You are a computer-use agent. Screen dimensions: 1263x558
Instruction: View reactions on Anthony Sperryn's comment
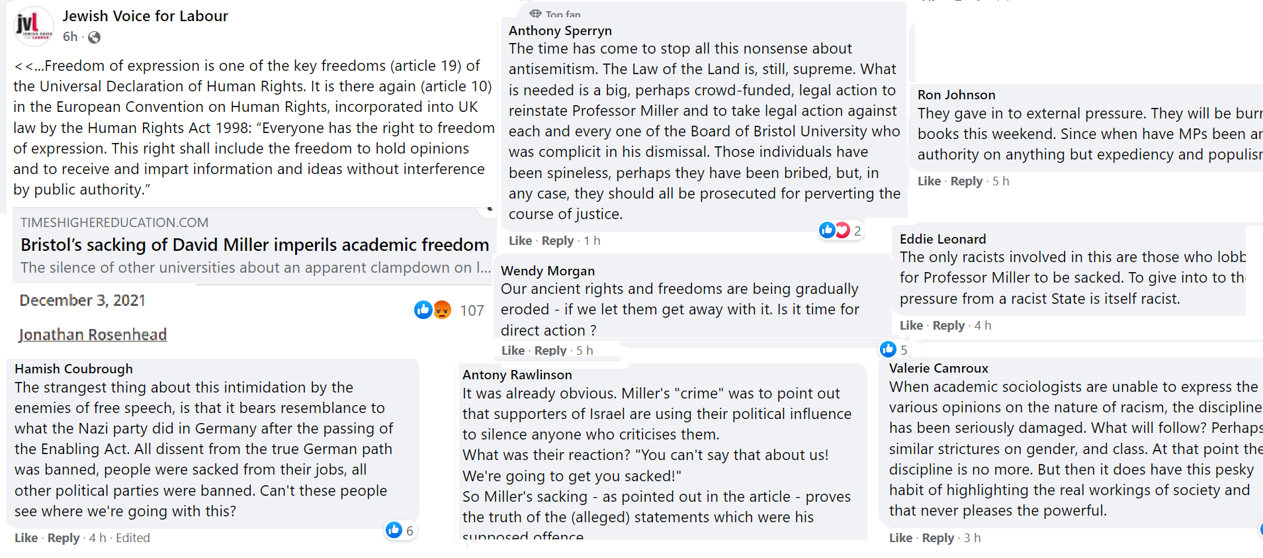(840, 230)
